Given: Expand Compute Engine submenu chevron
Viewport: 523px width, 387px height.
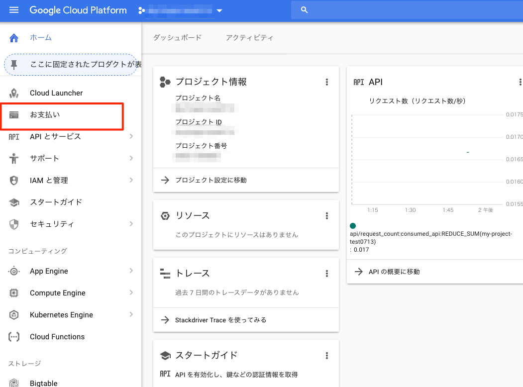Looking at the screenshot, I should click(x=131, y=292).
